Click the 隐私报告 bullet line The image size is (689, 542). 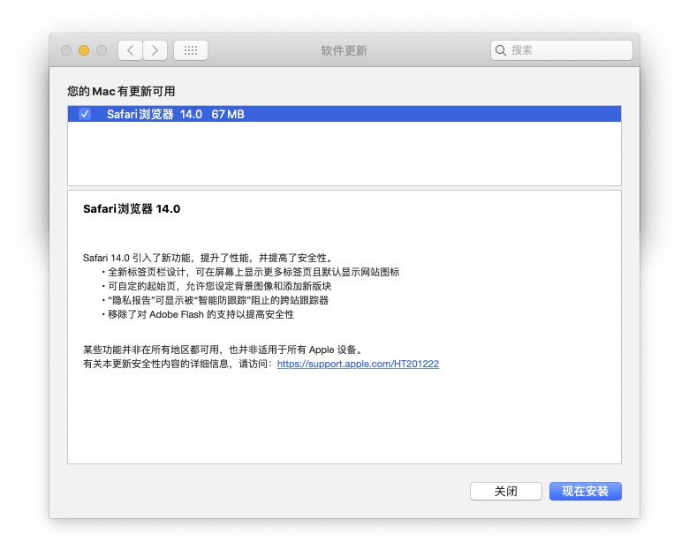(x=218, y=300)
